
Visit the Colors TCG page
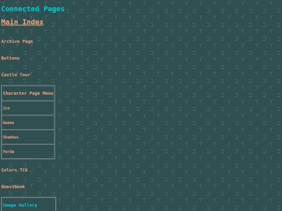[15, 170]
